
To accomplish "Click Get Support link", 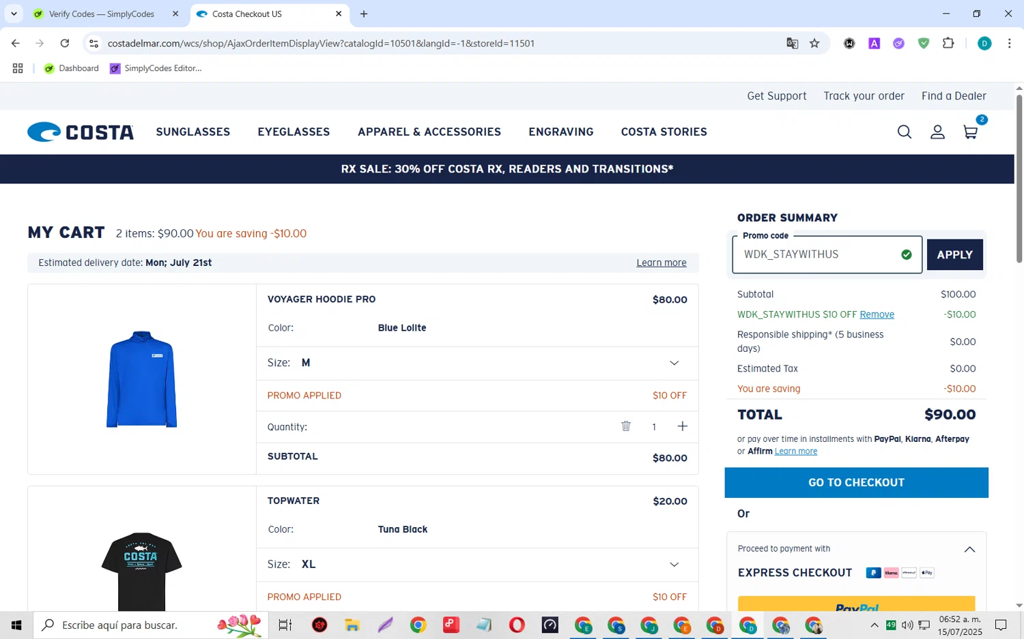I will pos(777,96).
